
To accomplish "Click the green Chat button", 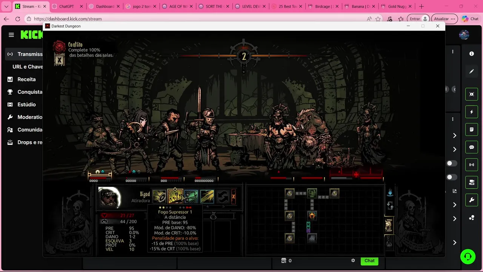I will coord(369,261).
